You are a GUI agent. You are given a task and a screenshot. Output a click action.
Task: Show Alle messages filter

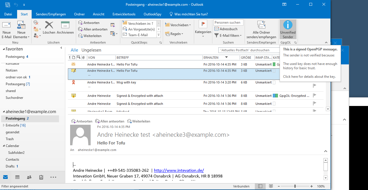(74, 50)
